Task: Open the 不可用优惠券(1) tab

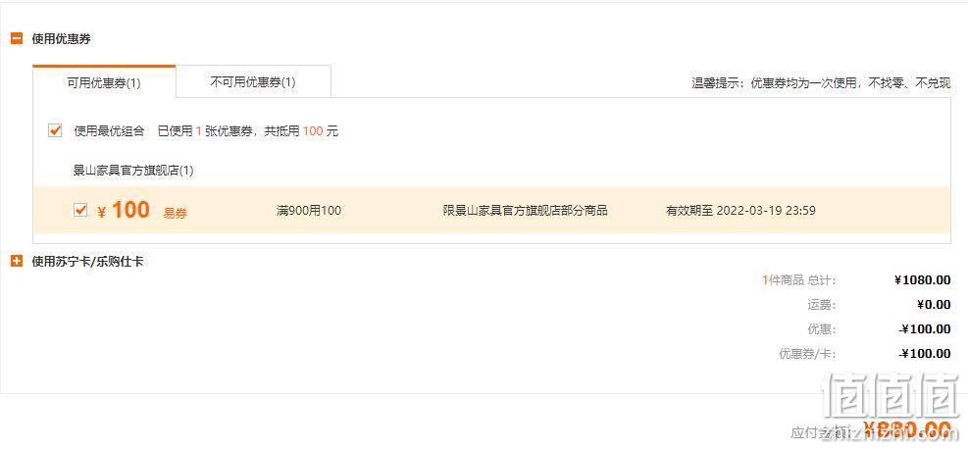Action: 253,82
